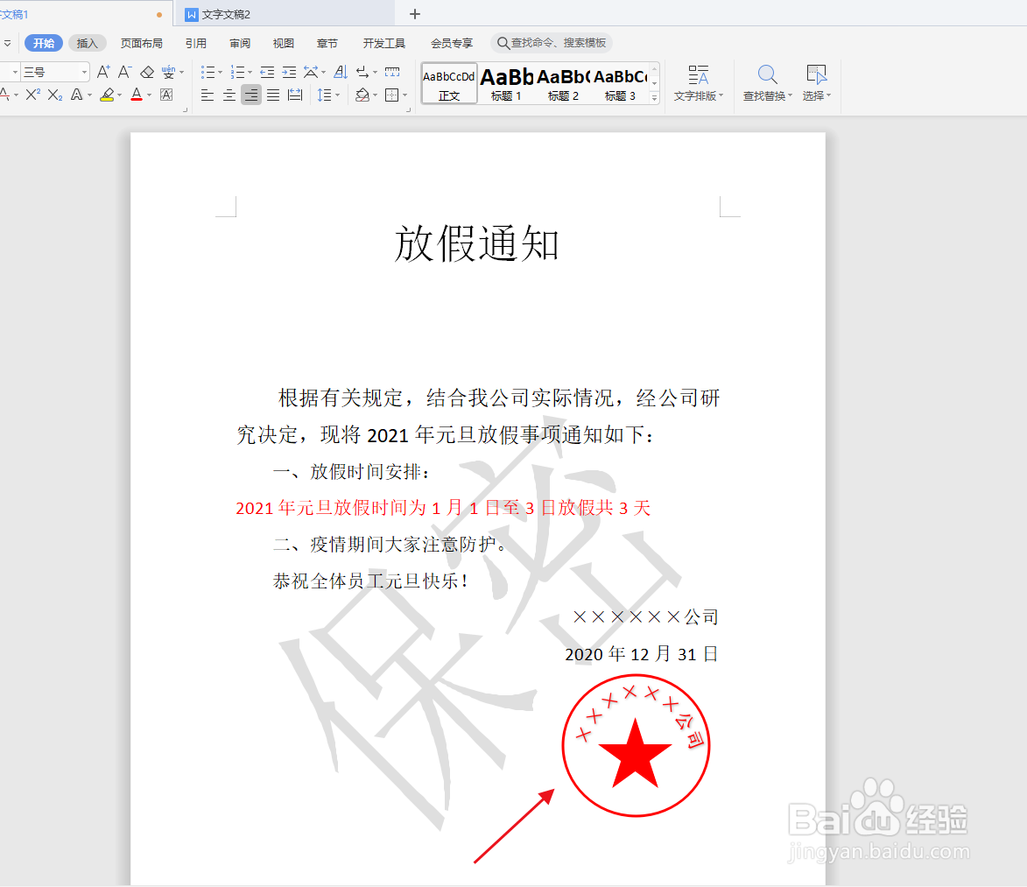Activate the yellow text highlighter
Viewport: 1027px width, 887px height.
[107, 95]
